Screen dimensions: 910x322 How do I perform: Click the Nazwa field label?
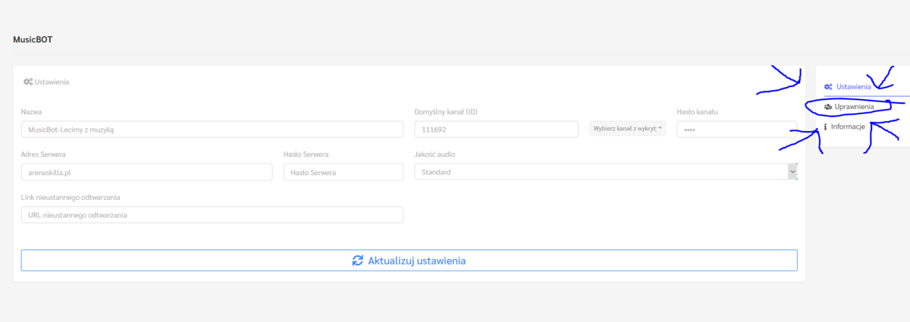[31, 112]
